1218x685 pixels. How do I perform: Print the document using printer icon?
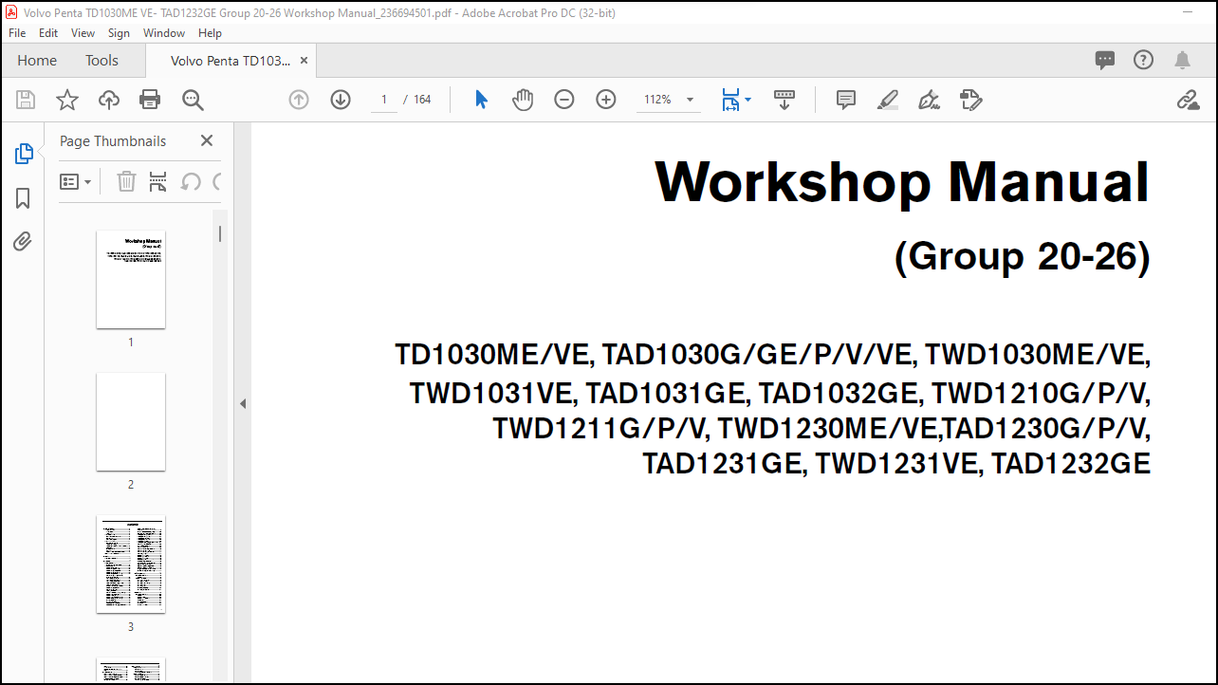pos(150,100)
